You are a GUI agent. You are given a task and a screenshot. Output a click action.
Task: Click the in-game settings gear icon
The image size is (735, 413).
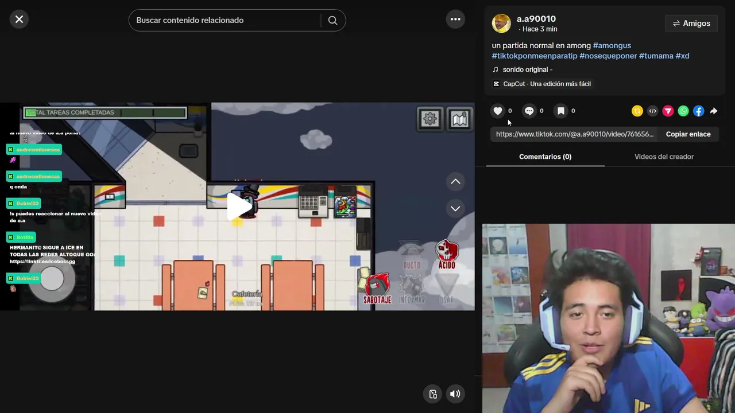[x=430, y=119]
